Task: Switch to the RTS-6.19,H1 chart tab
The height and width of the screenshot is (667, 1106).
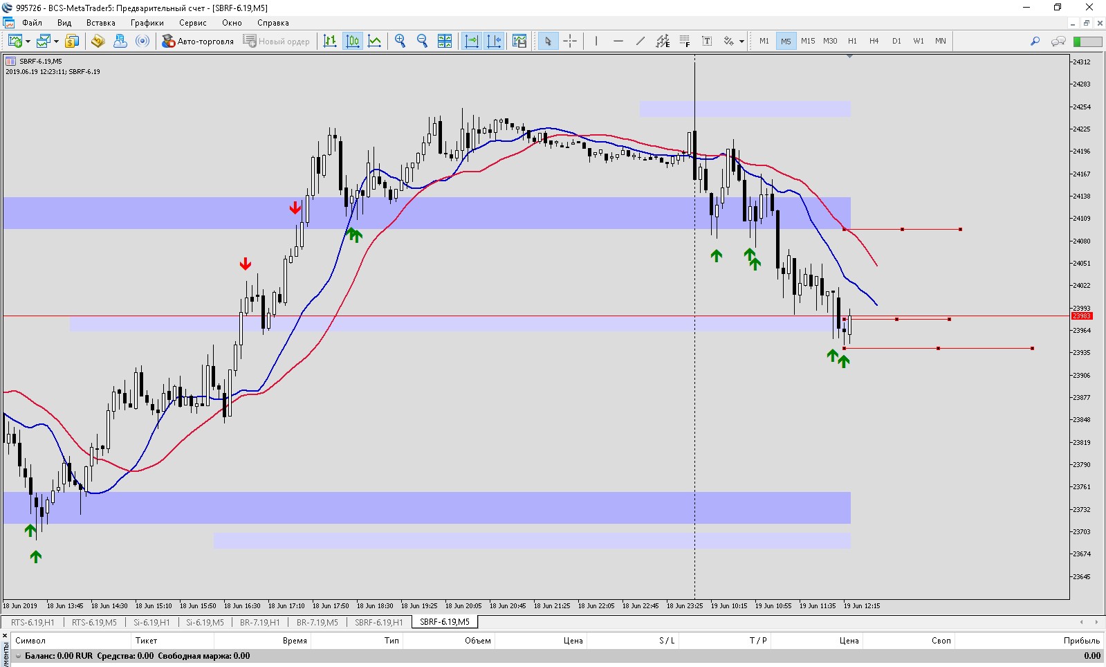Action: [x=33, y=622]
